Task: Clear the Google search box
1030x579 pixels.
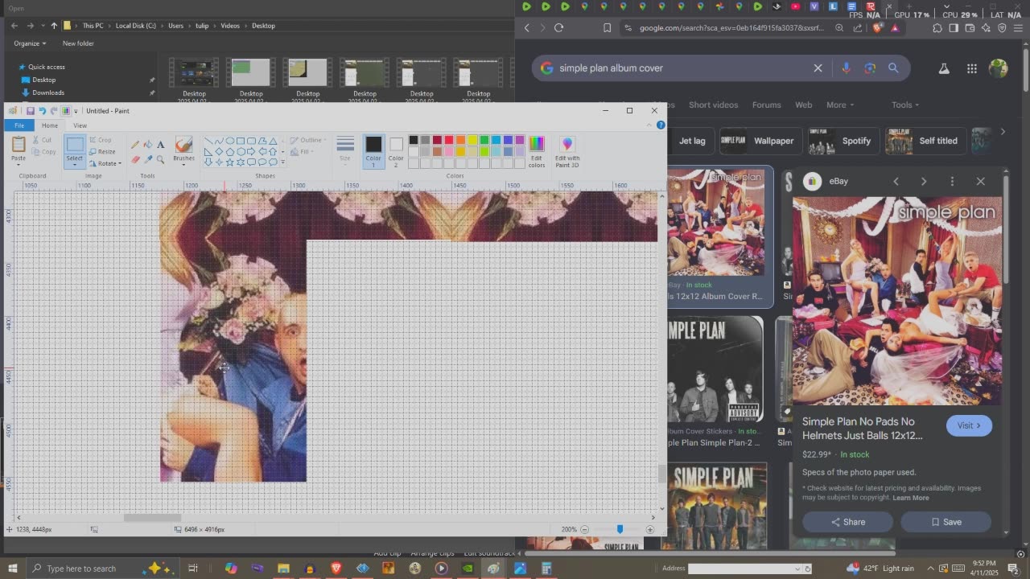Action: click(818, 68)
